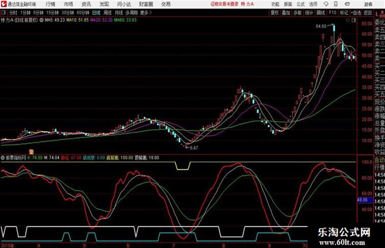Open the 多周期 multi-period view
Image resolution: width=385 pixels, height=248 pixels.
132,13
